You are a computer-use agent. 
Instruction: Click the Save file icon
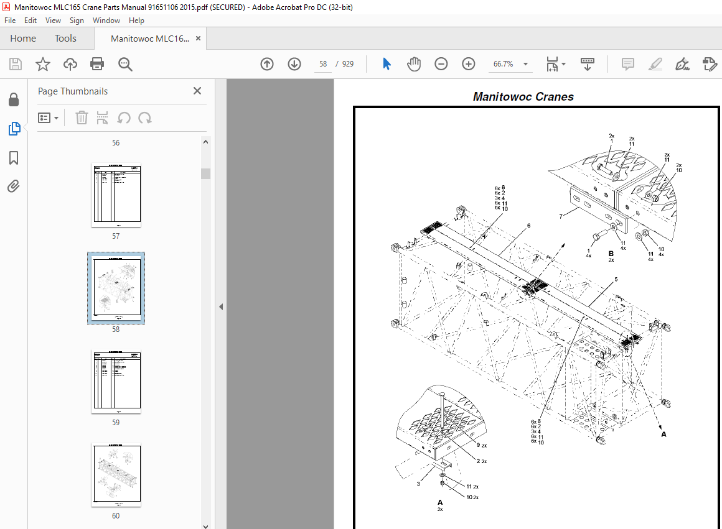pyautogui.click(x=16, y=64)
